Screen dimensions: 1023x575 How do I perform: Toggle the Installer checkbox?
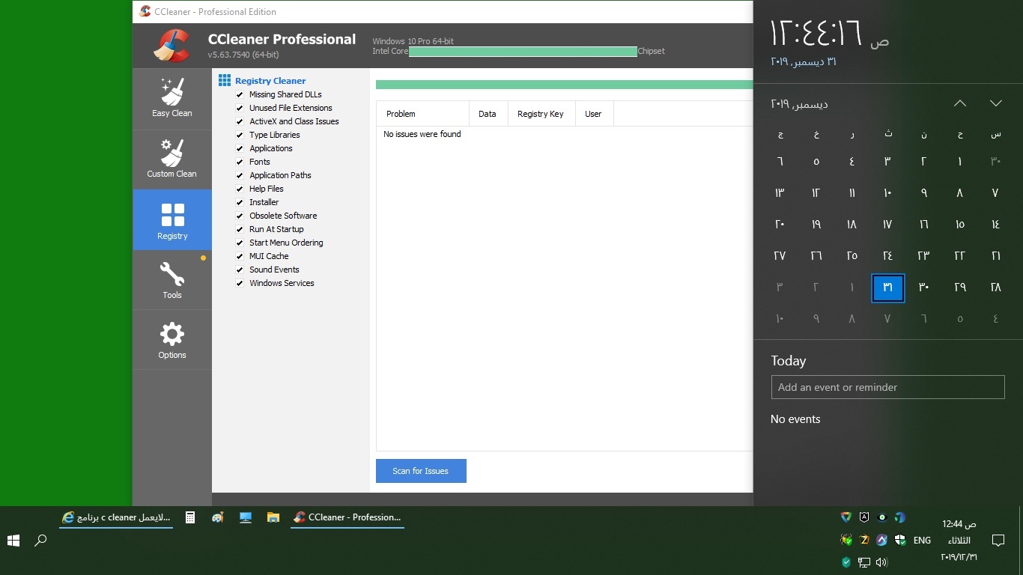click(x=240, y=202)
